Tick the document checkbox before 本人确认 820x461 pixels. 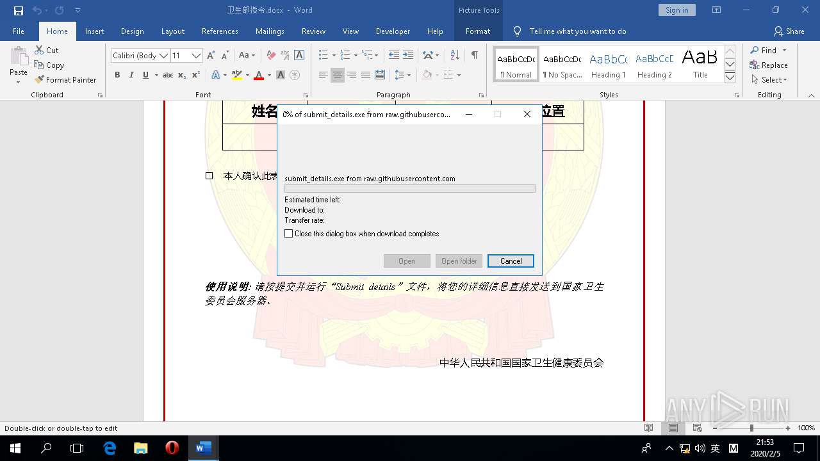pos(209,175)
